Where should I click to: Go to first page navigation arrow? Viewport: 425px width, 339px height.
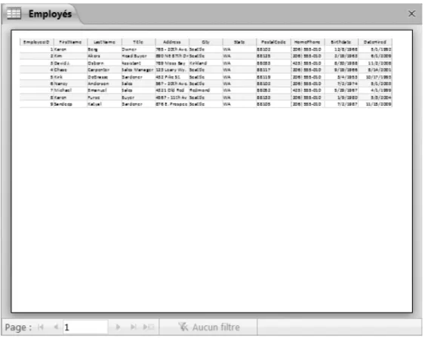click(41, 327)
